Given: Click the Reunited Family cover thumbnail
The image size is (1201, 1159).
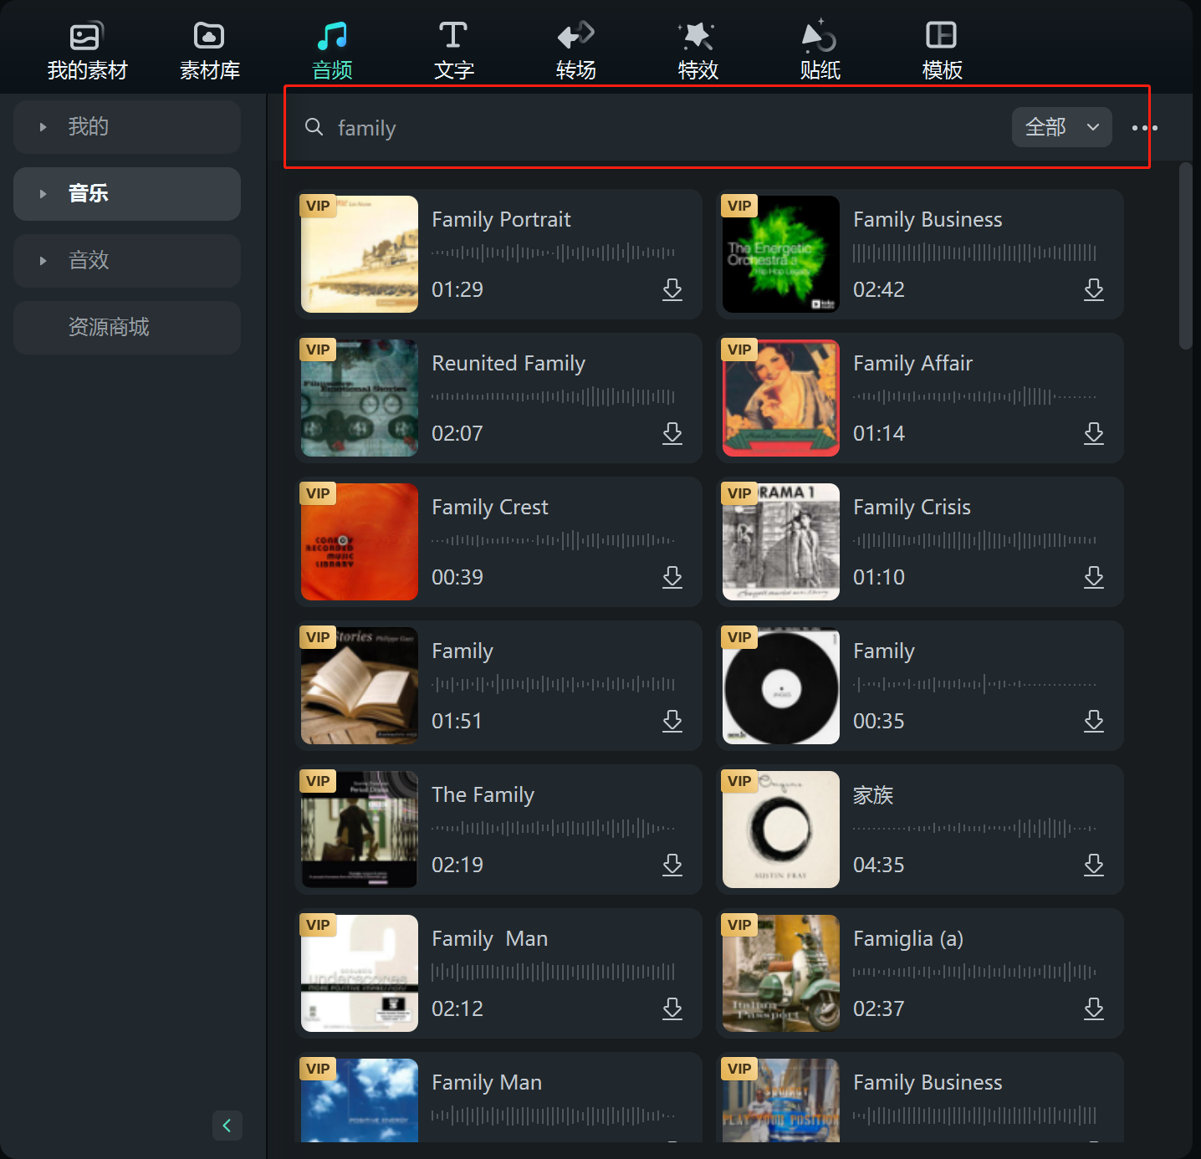Looking at the screenshot, I should pos(360,398).
